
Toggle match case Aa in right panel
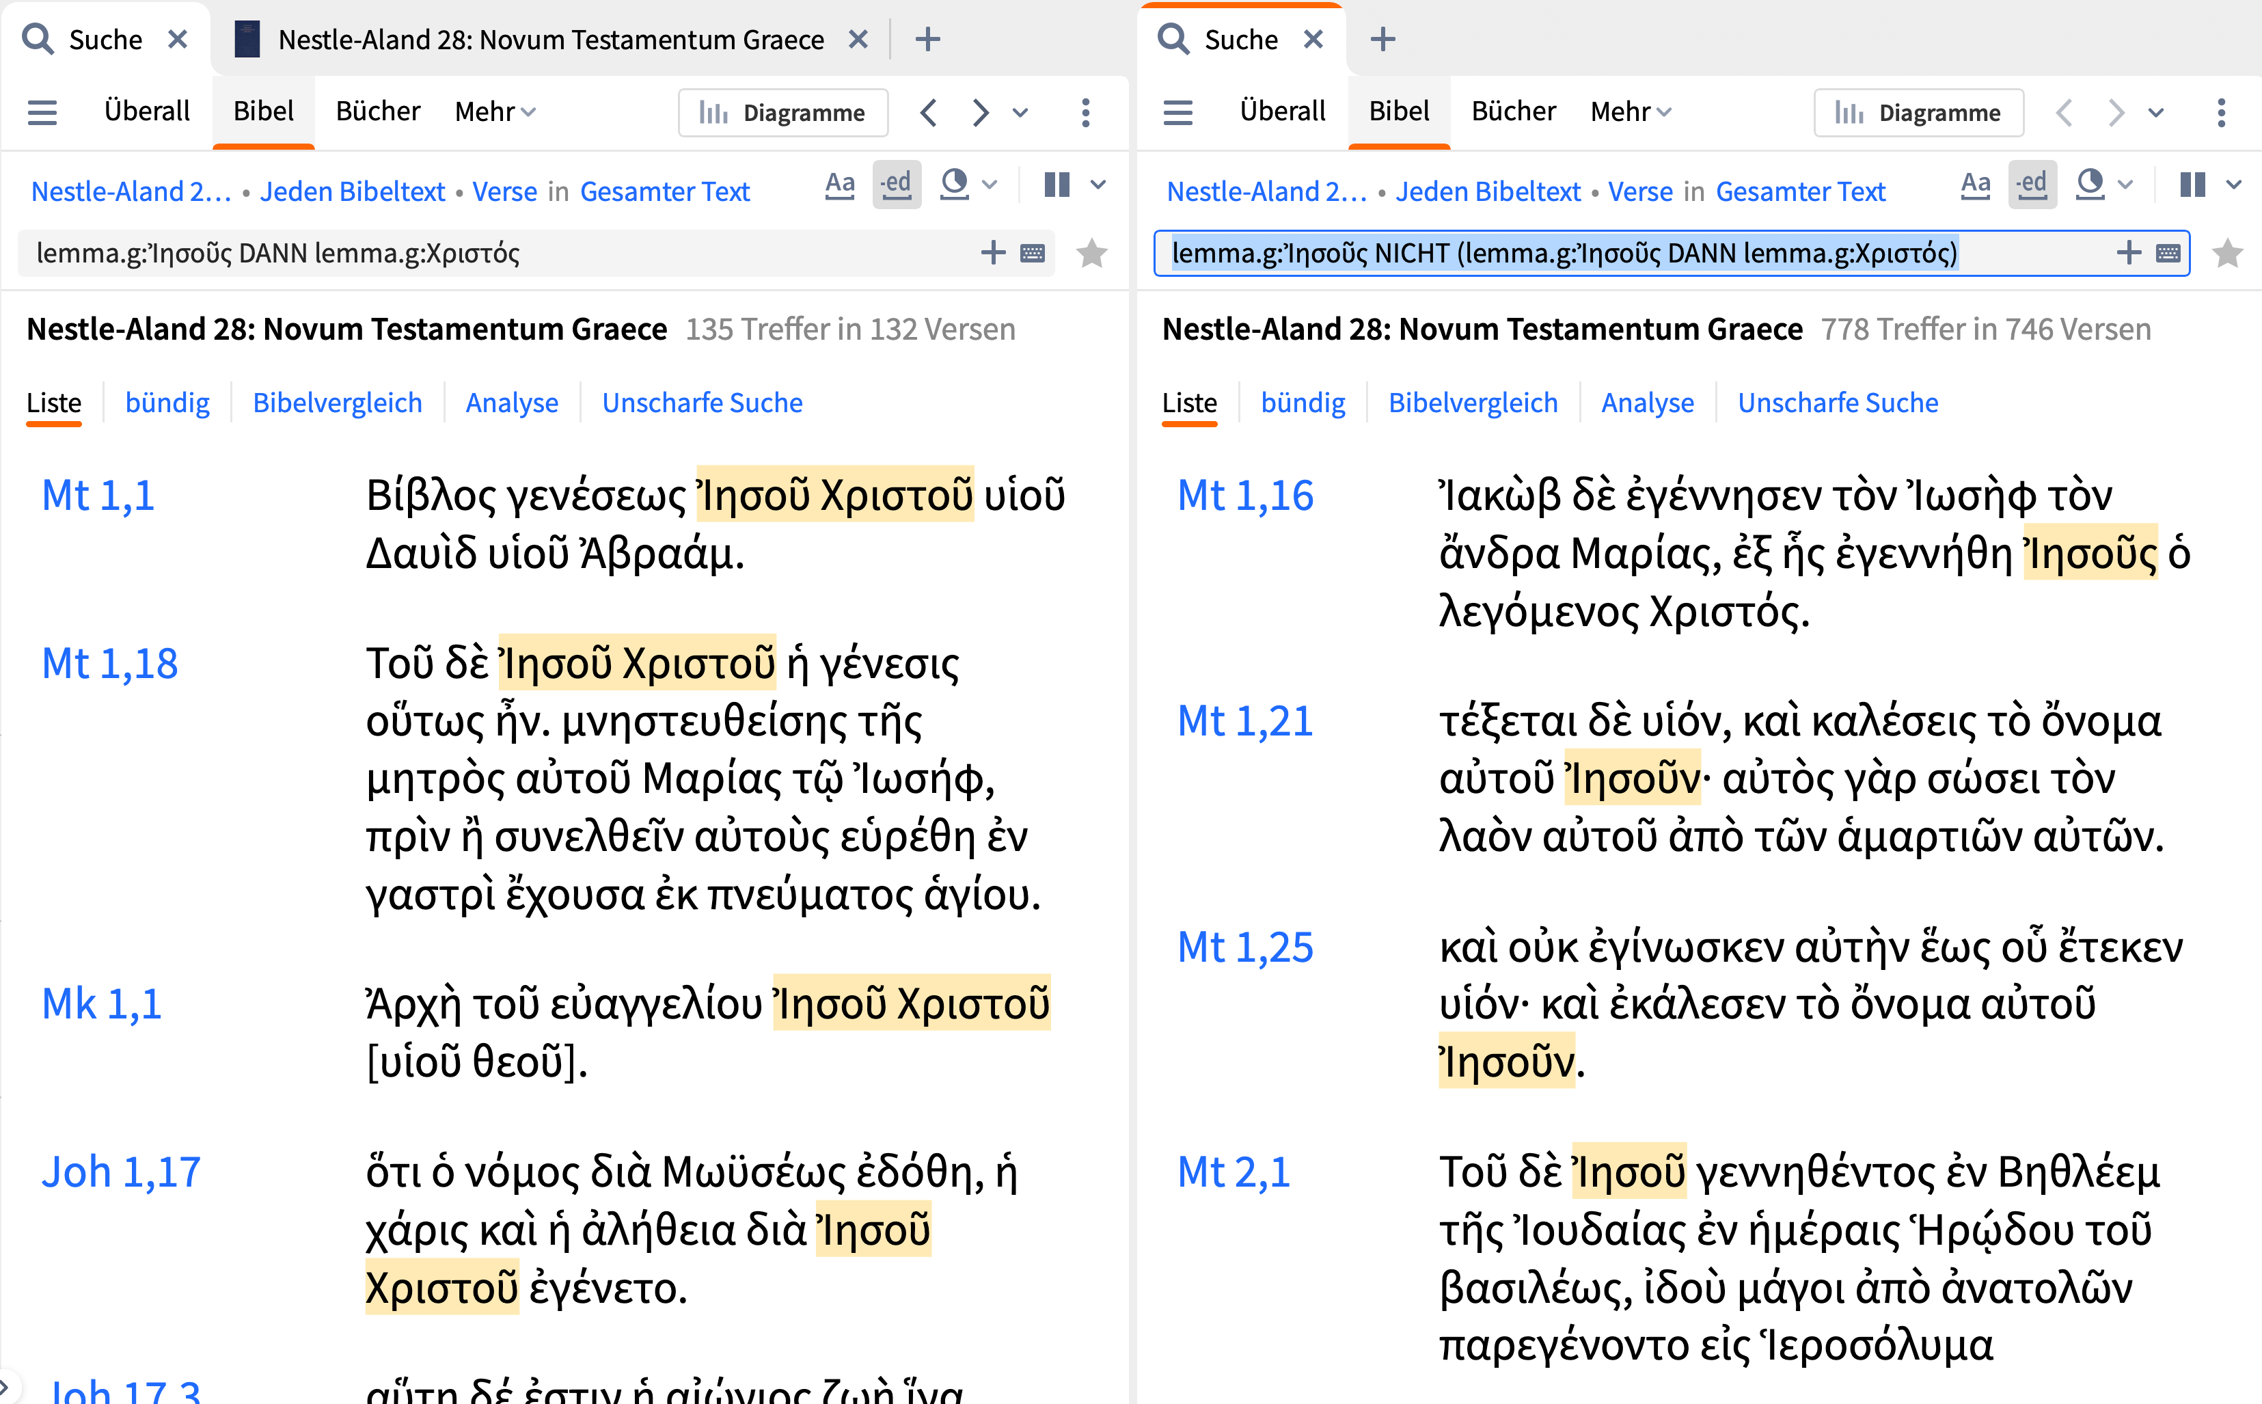pyautogui.click(x=1976, y=184)
